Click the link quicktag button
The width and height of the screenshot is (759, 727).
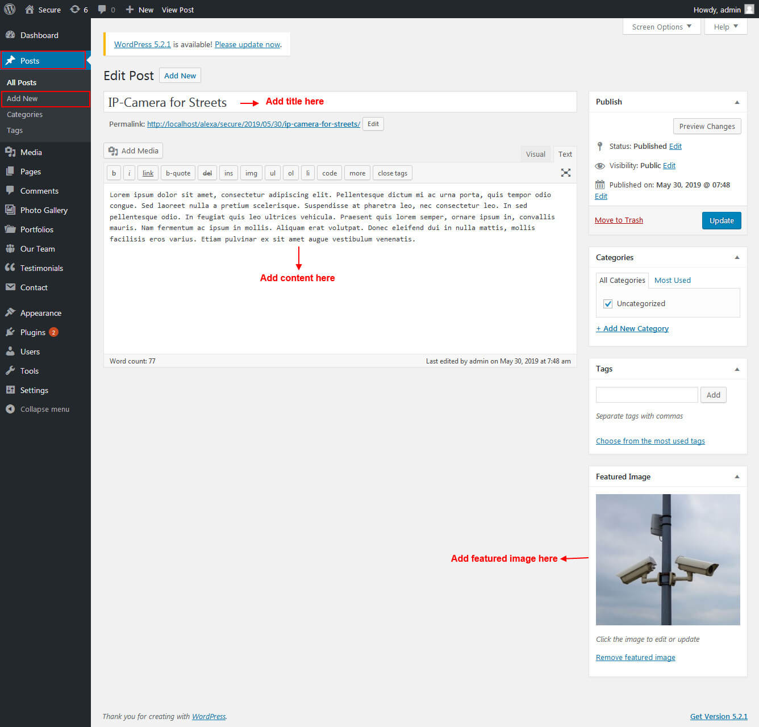[x=148, y=173]
